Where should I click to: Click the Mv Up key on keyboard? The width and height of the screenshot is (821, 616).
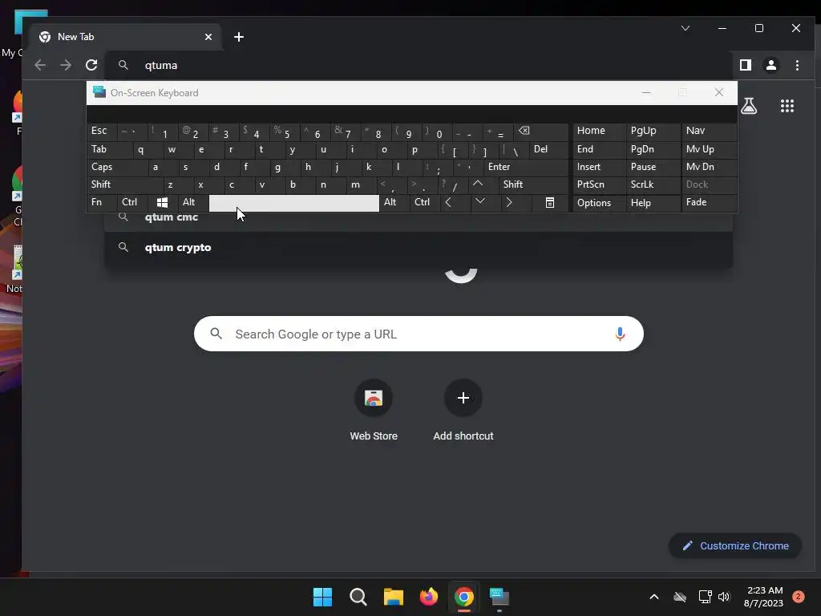click(709, 150)
